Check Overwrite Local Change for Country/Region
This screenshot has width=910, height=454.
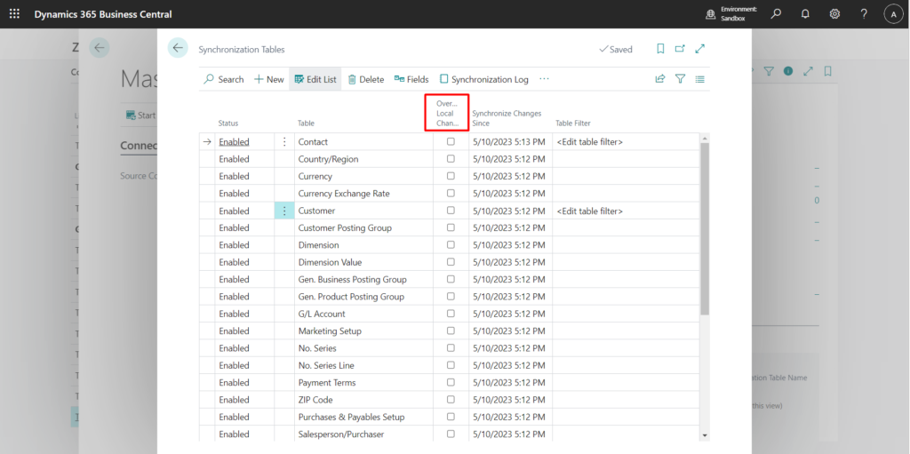(451, 158)
